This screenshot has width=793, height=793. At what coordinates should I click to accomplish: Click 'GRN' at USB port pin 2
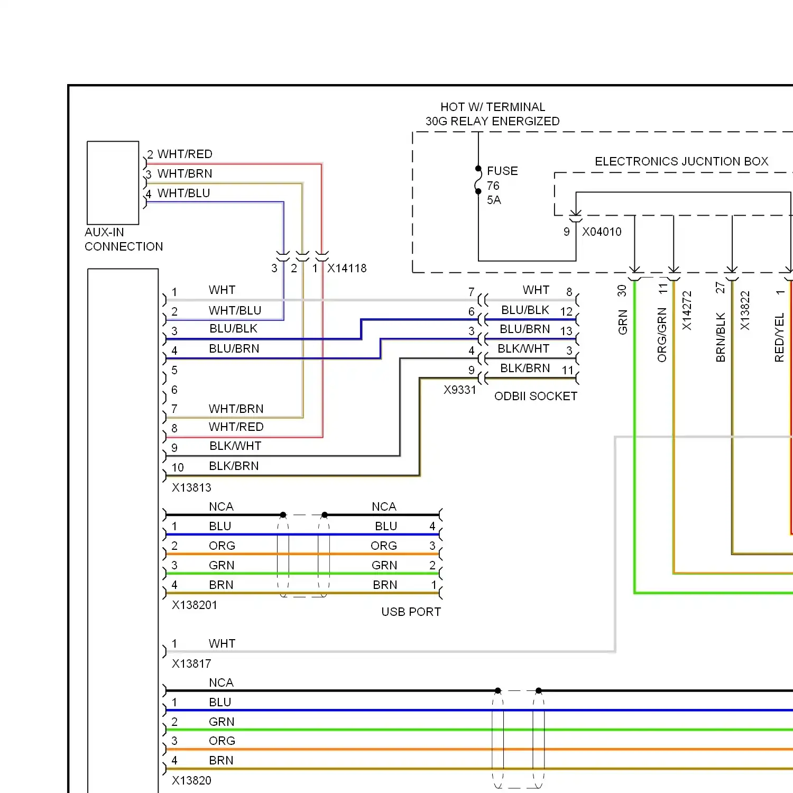click(384, 565)
